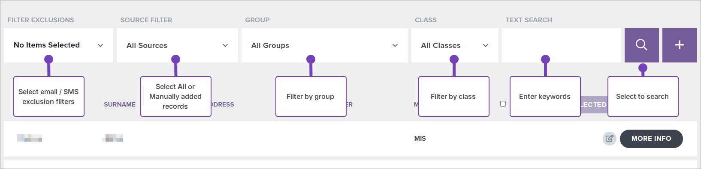
Task: Click the MIS class value in the row
Action: [420, 139]
